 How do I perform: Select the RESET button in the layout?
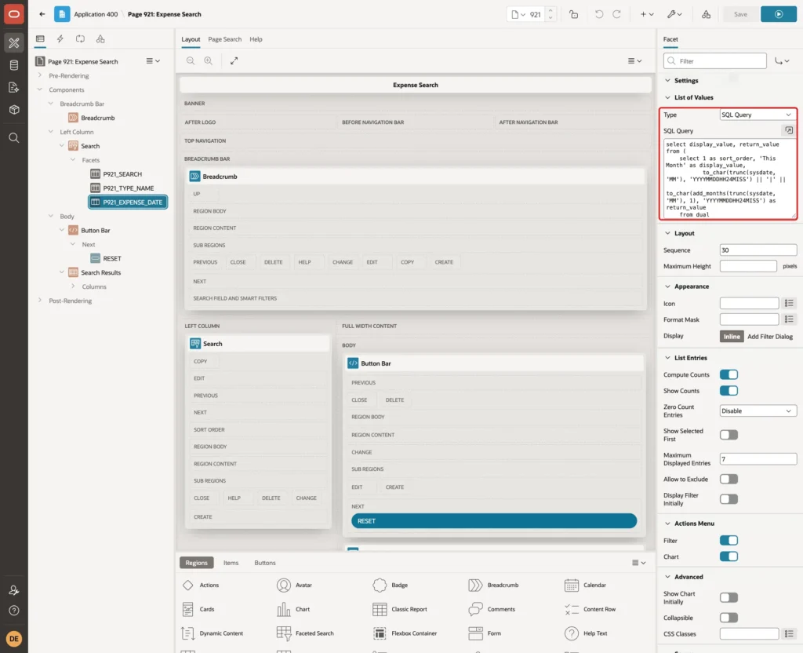click(x=494, y=521)
